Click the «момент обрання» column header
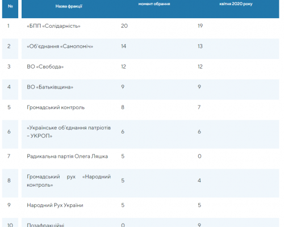The width and height of the screenshot is (284, 227). pos(154,4)
